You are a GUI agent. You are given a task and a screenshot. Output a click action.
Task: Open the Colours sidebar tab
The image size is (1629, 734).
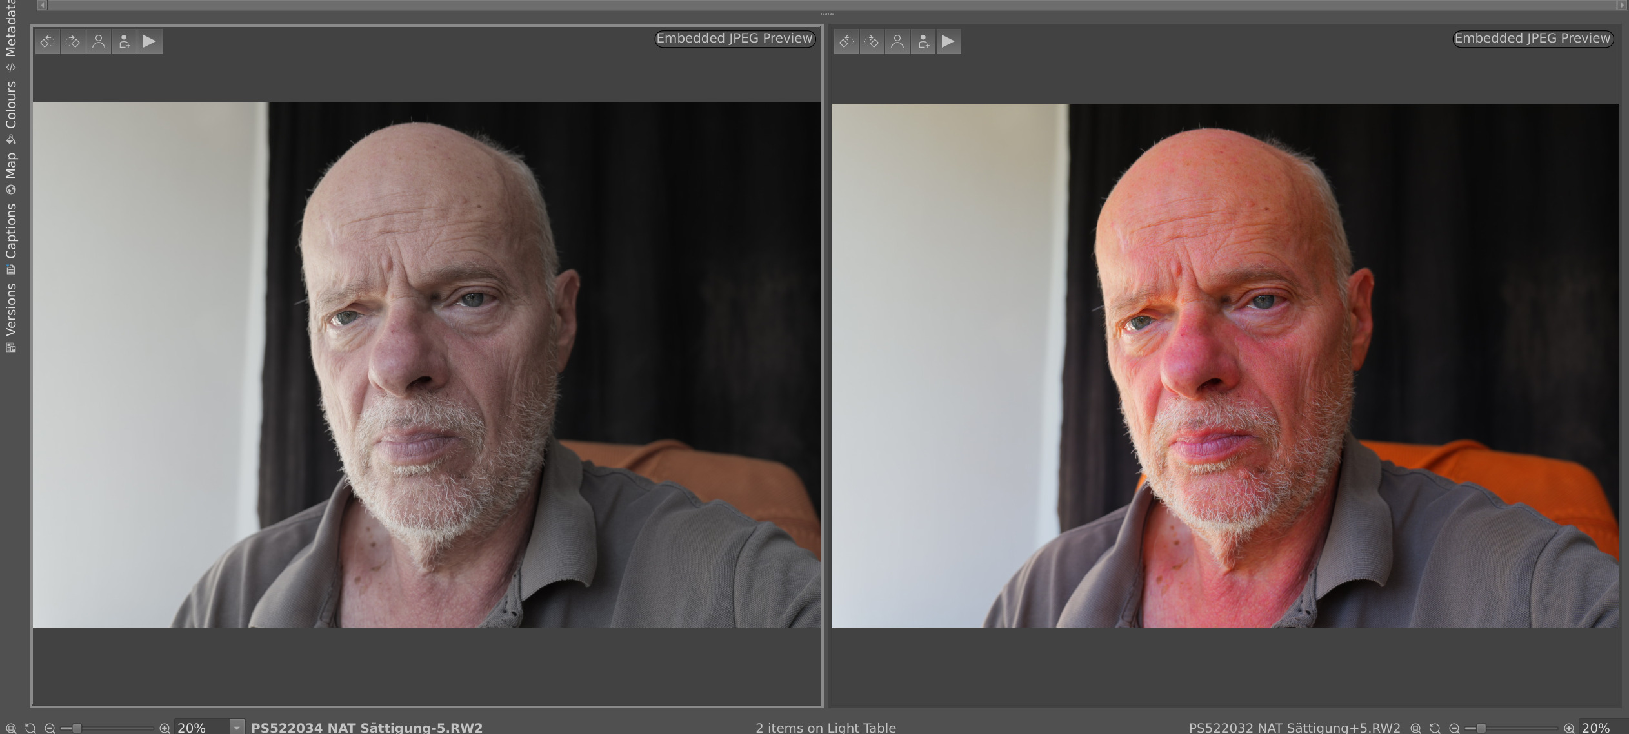pos(11,112)
